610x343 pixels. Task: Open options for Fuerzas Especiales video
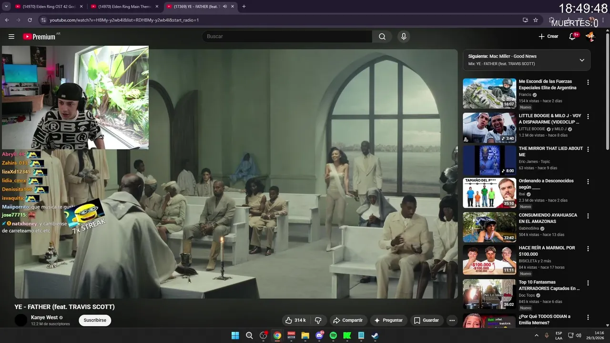coord(588,82)
